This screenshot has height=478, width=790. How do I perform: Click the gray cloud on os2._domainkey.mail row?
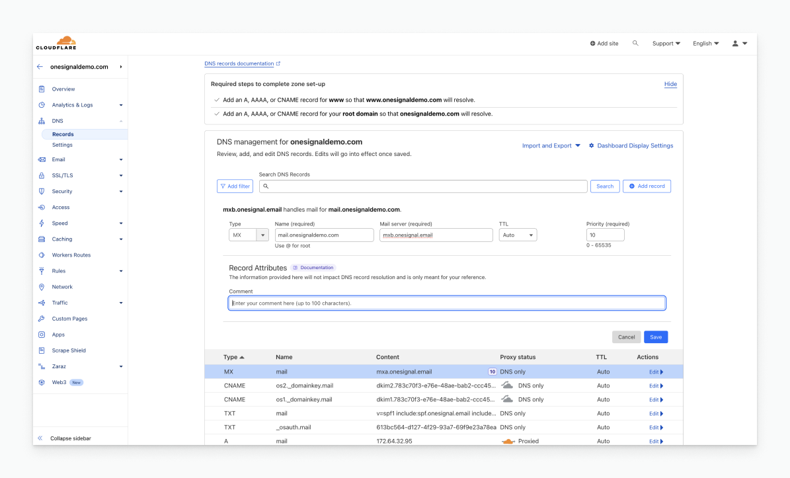507,385
